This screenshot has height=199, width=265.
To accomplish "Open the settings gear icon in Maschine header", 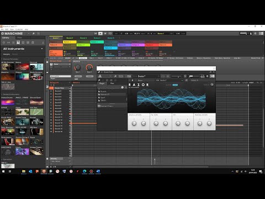I will (x=255, y=33).
